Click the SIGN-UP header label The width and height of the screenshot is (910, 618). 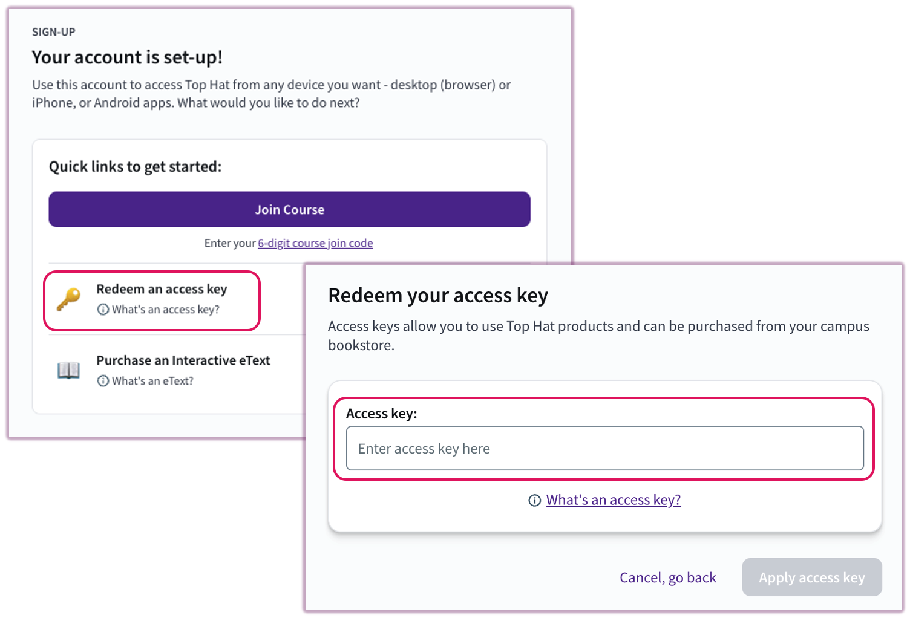[53, 31]
